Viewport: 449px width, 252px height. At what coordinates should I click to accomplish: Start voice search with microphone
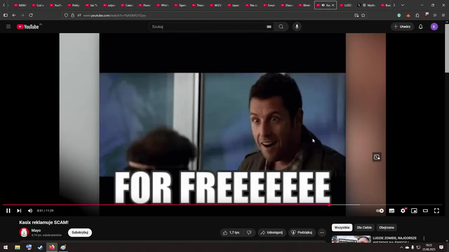click(297, 27)
